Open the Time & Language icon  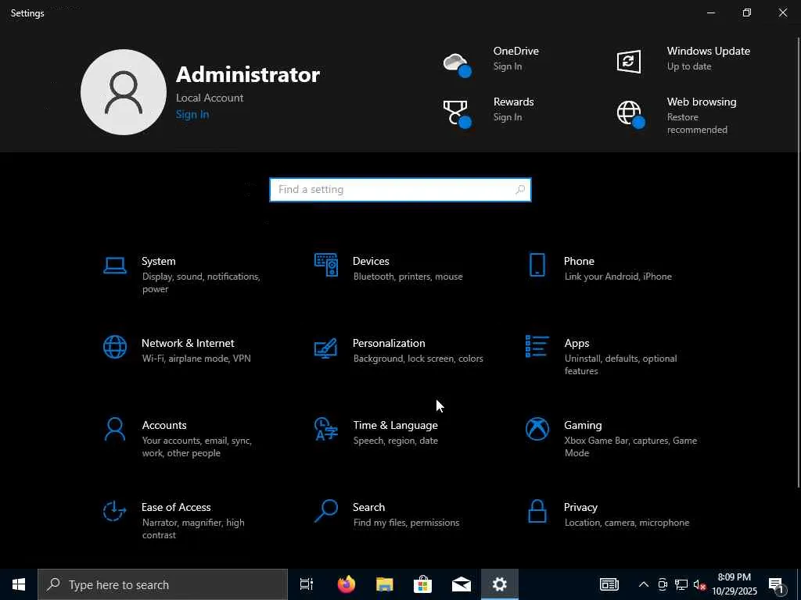click(326, 429)
